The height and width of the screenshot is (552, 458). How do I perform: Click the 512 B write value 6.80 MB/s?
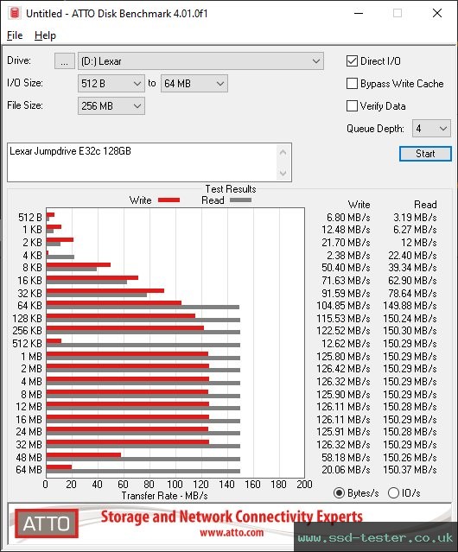[348, 218]
